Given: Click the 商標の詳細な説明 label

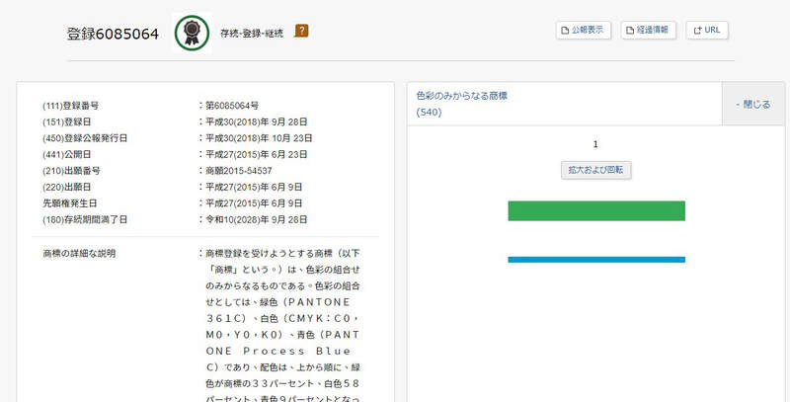Looking at the screenshot, I should point(79,254).
